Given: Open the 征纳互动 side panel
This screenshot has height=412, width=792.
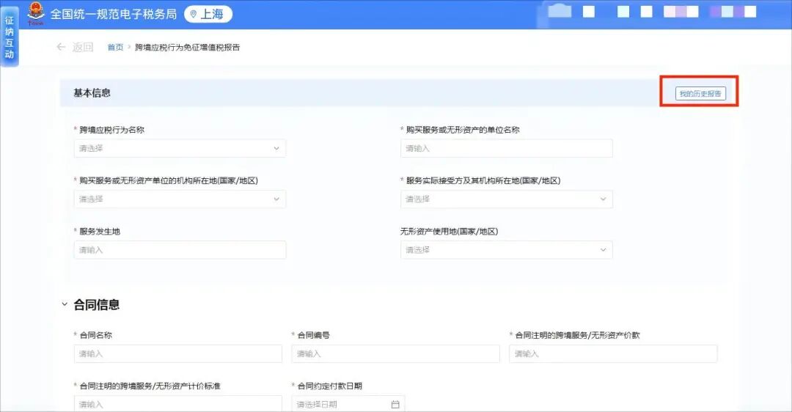Looking at the screenshot, I should (x=10, y=37).
